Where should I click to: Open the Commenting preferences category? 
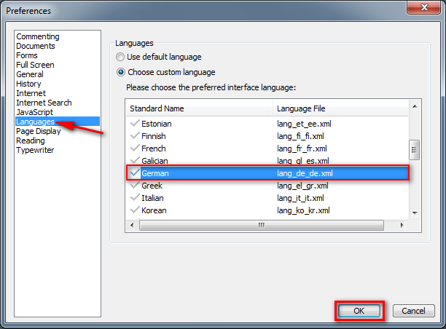click(x=38, y=36)
